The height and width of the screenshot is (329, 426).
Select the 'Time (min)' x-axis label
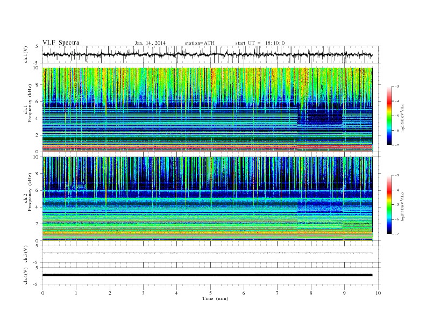[215, 298]
